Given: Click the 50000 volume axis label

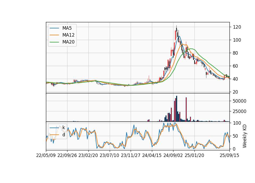Looking at the screenshot, I should pyautogui.click(x=240, y=101).
